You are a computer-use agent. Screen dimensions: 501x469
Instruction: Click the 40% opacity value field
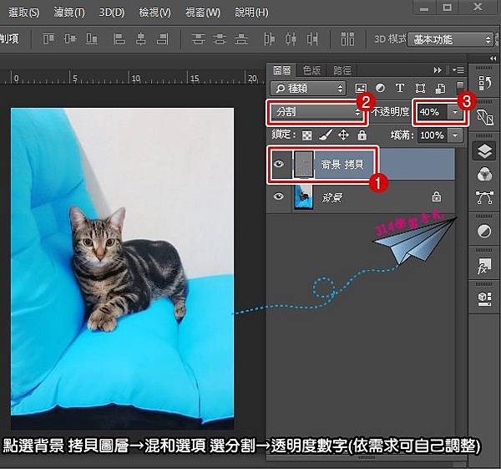pyautogui.click(x=432, y=112)
